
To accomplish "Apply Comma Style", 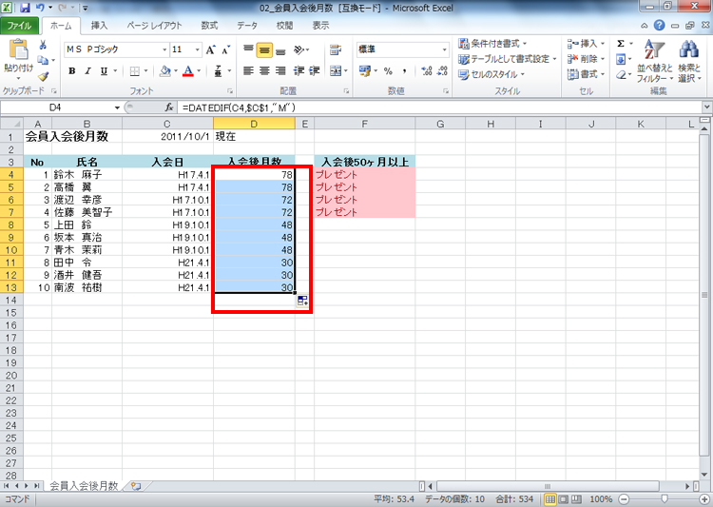I will coord(404,71).
